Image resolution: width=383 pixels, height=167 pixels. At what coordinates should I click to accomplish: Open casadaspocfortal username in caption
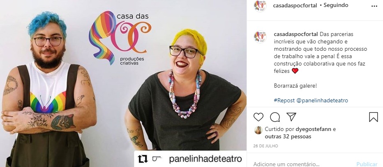296,34
